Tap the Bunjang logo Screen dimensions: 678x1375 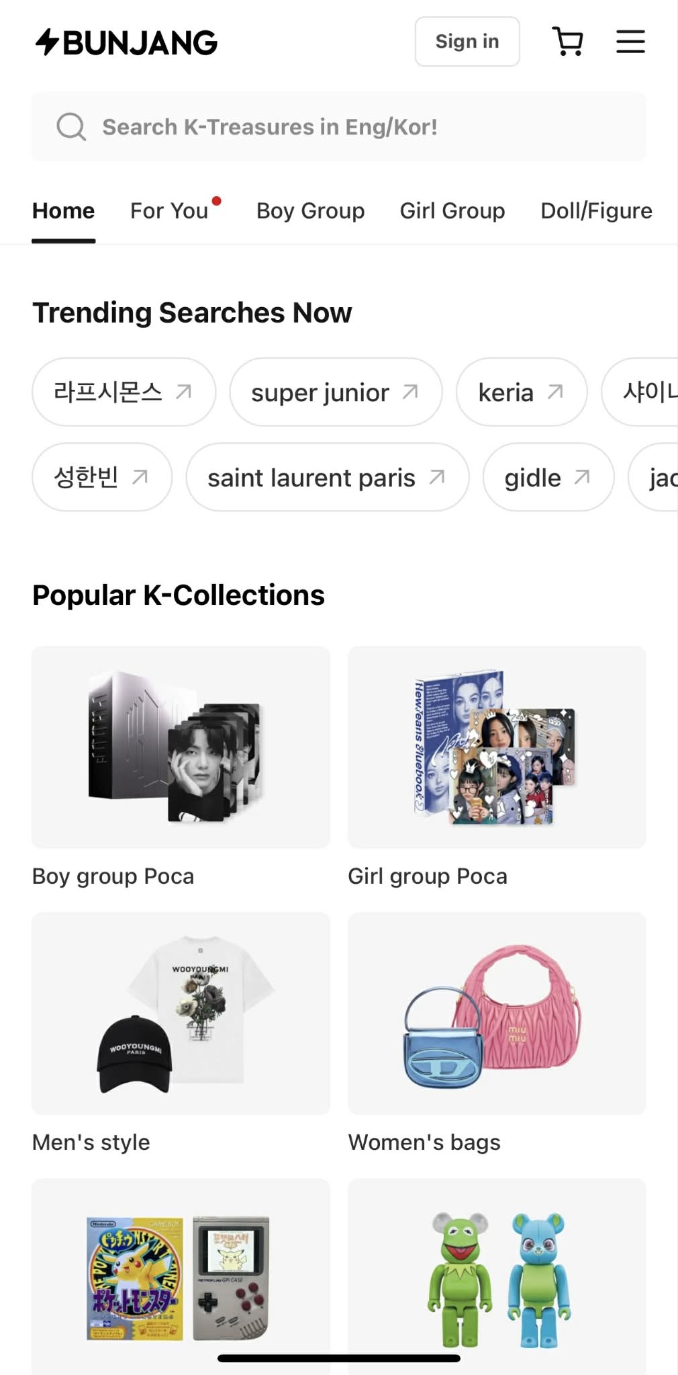click(126, 42)
